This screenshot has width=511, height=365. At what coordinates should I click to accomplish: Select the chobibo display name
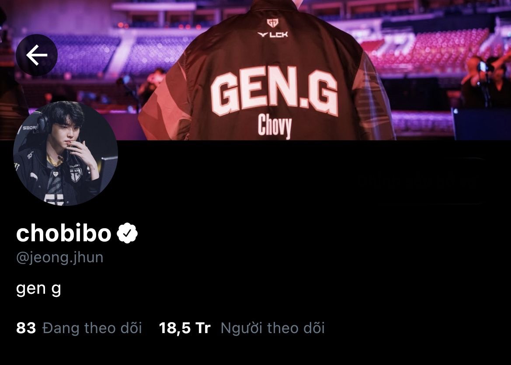[64, 233]
